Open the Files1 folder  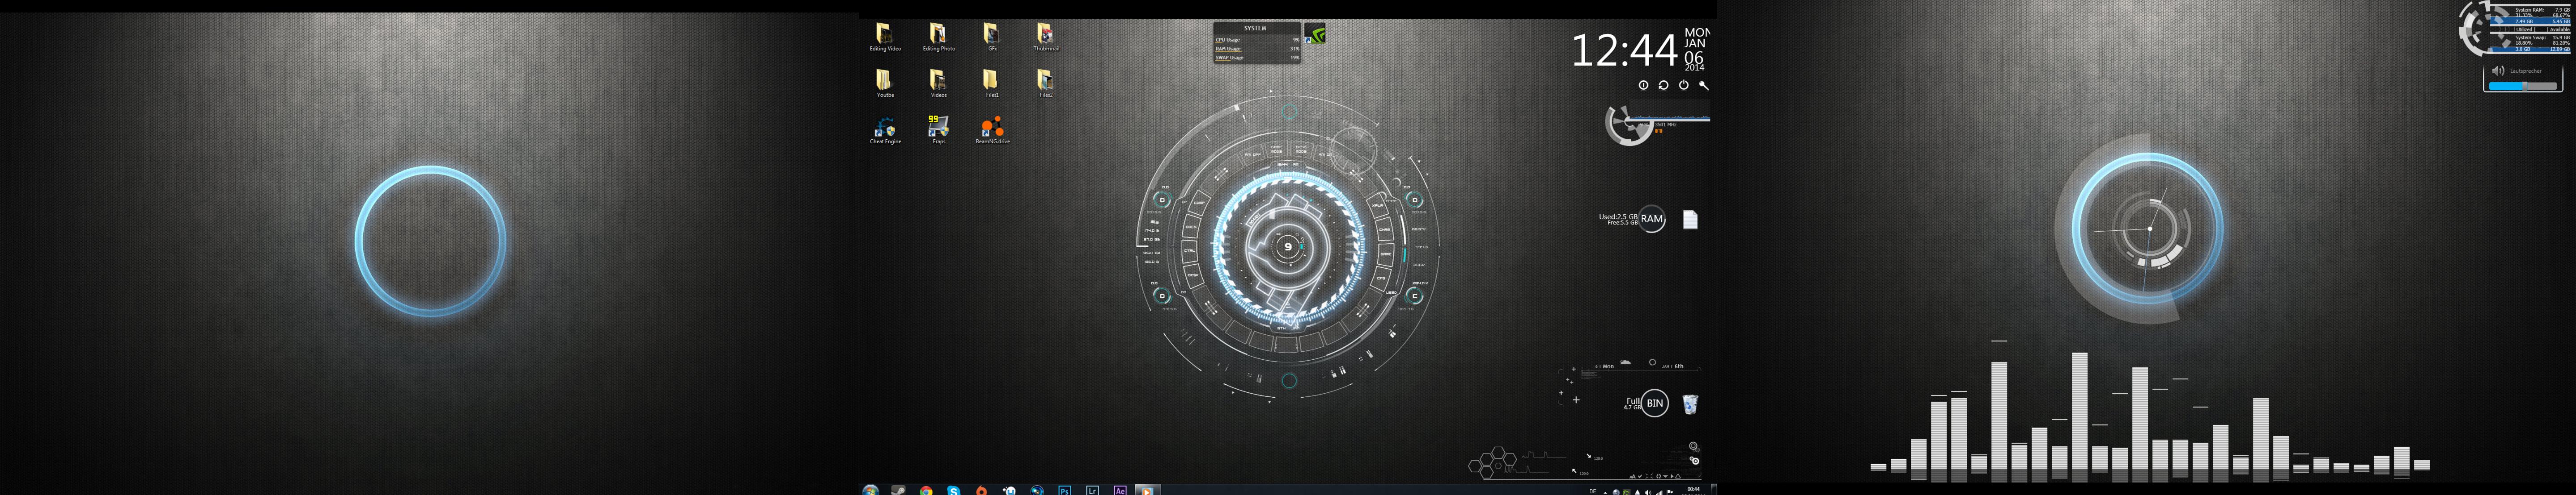point(991,83)
